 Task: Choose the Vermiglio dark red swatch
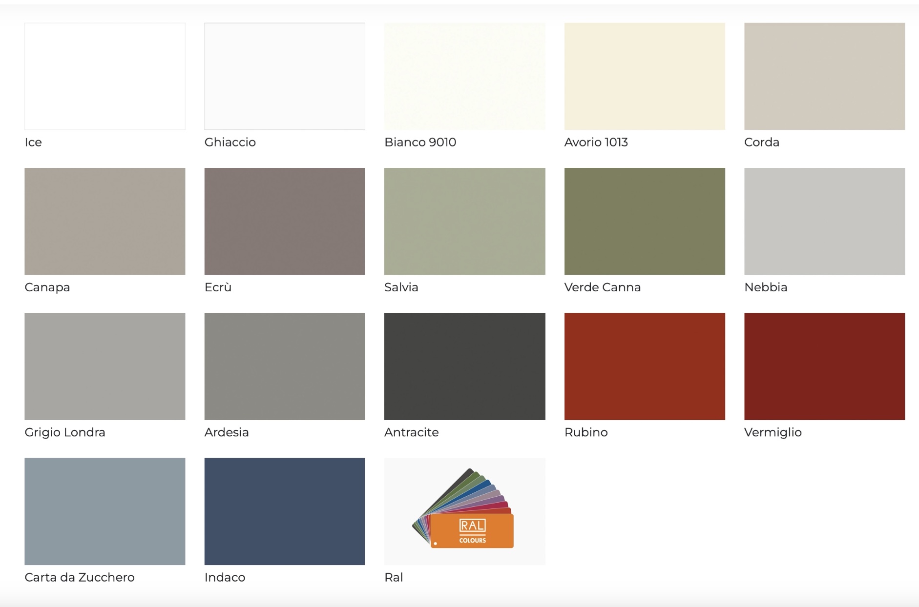pos(825,366)
